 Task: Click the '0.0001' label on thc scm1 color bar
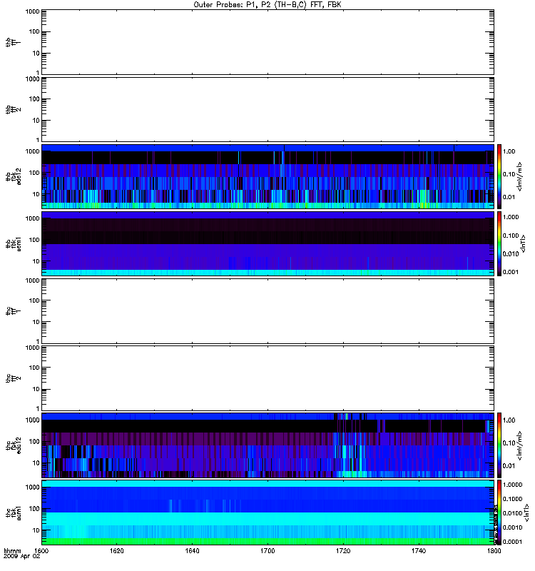click(x=512, y=542)
